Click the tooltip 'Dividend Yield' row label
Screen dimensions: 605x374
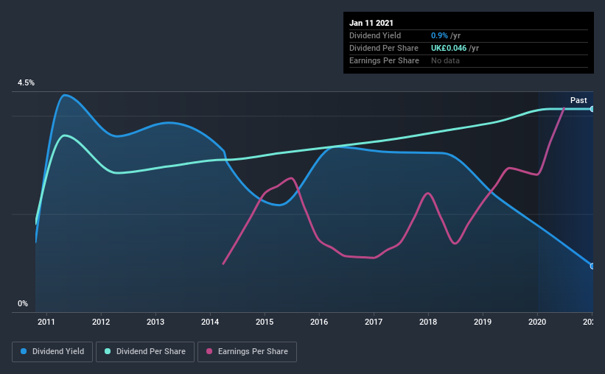click(375, 35)
